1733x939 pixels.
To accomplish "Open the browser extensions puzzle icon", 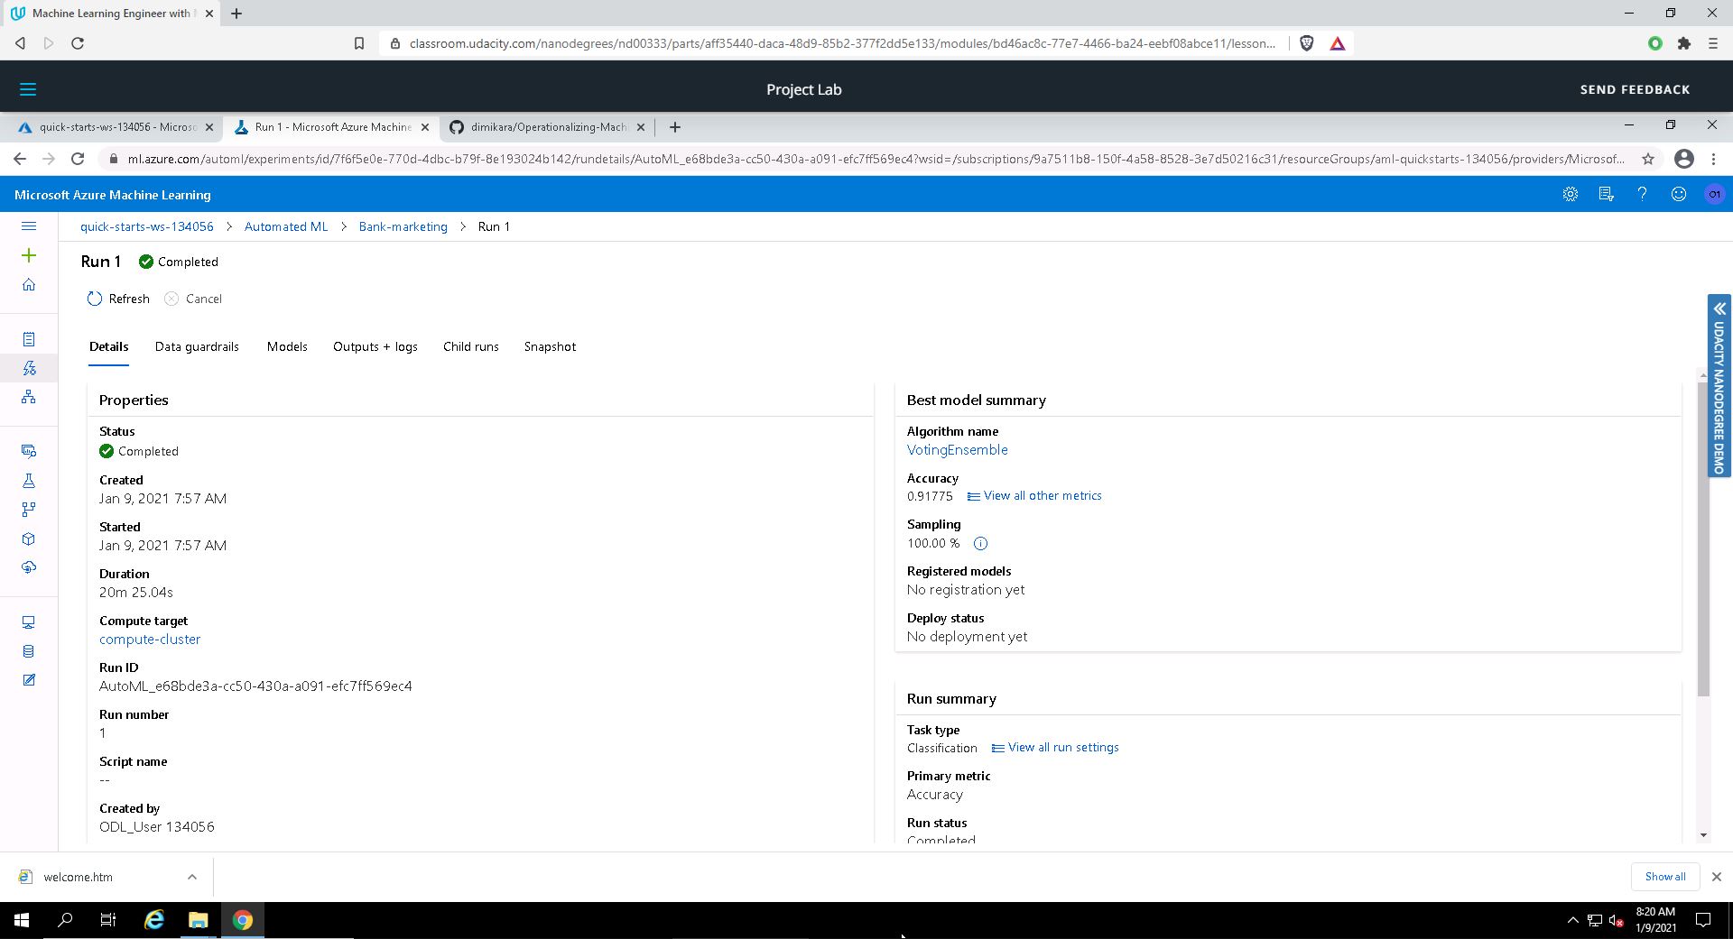I will [x=1684, y=43].
